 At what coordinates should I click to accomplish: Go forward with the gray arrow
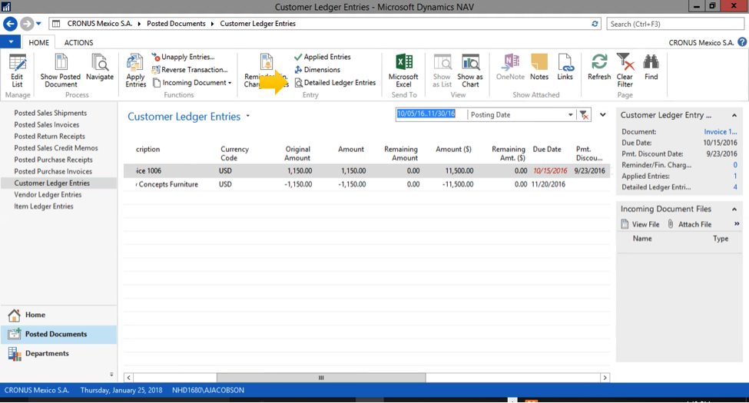(27, 23)
